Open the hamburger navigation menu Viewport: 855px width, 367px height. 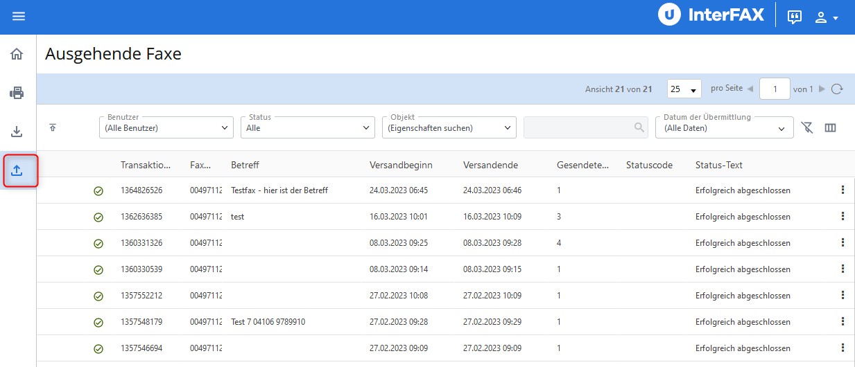(x=19, y=17)
